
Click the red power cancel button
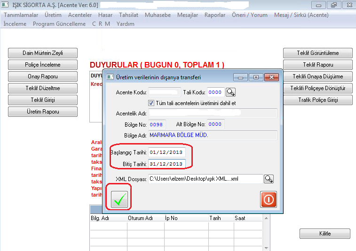click(x=268, y=199)
